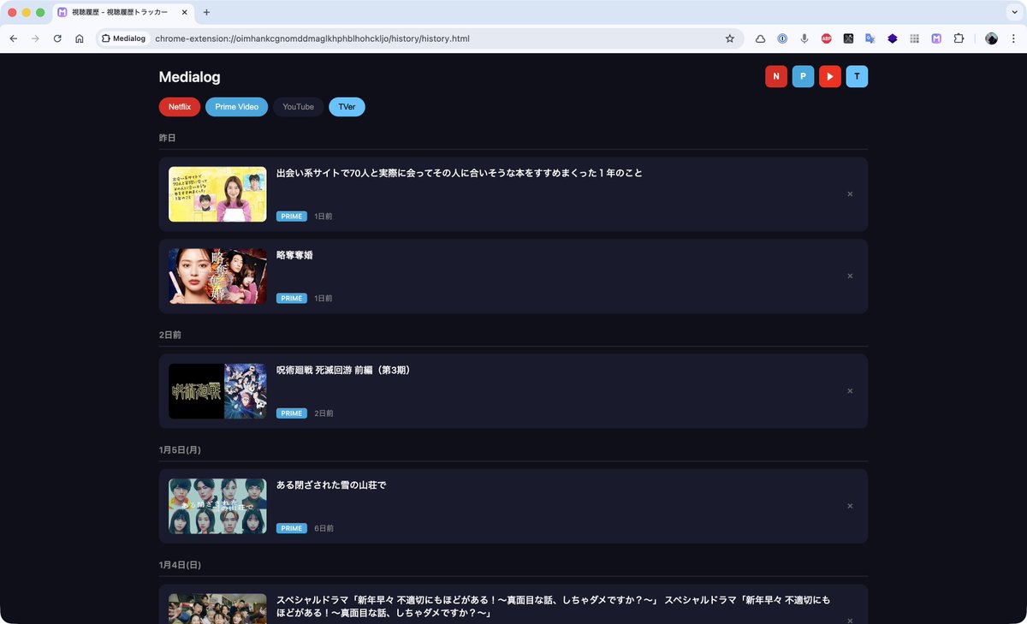This screenshot has width=1027, height=624.
Task: Click the Adblock Plus extension icon
Action: (x=827, y=39)
